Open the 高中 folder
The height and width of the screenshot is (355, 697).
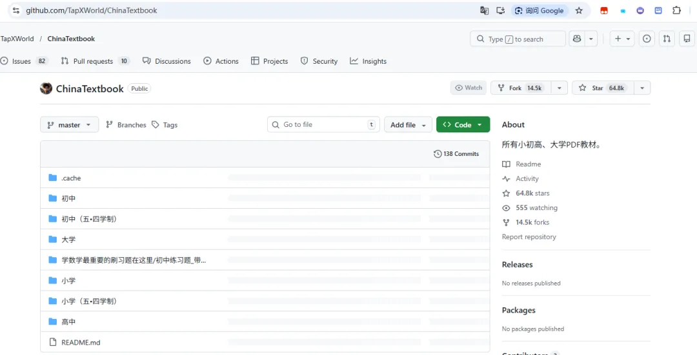click(68, 321)
